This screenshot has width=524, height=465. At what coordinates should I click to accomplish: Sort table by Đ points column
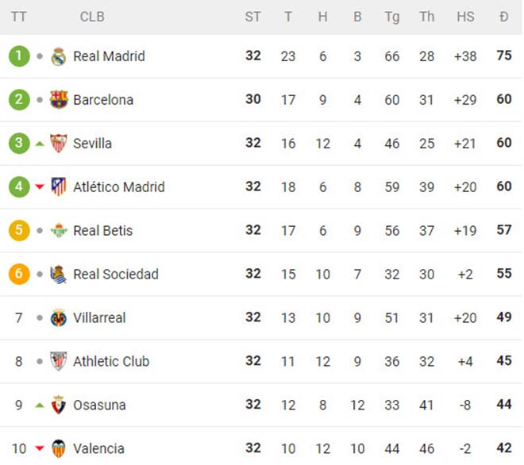pos(503,17)
